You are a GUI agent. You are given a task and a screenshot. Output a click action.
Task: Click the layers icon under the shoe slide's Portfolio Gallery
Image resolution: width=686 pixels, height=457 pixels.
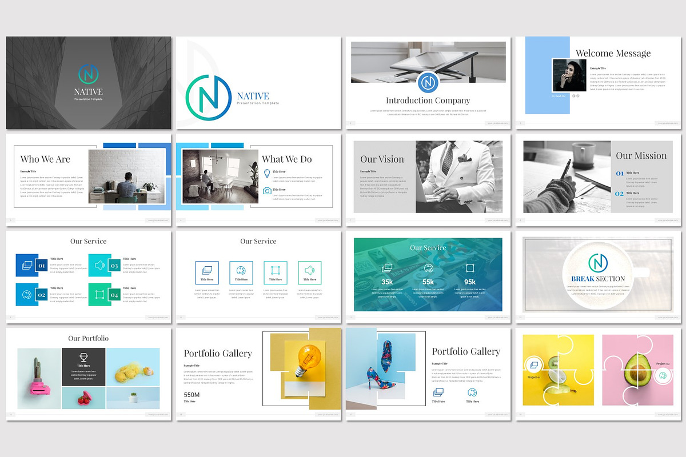(x=438, y=392)
